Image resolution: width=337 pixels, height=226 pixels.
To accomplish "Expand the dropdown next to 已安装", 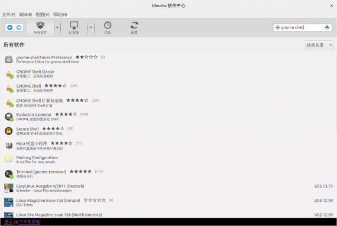I will tap(90, 28).
